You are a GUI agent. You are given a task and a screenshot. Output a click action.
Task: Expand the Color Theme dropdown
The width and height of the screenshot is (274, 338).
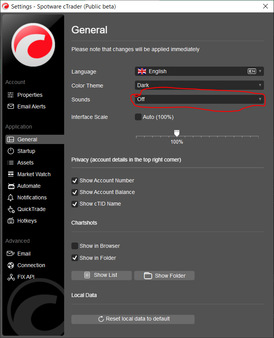(x=199, y=85)
